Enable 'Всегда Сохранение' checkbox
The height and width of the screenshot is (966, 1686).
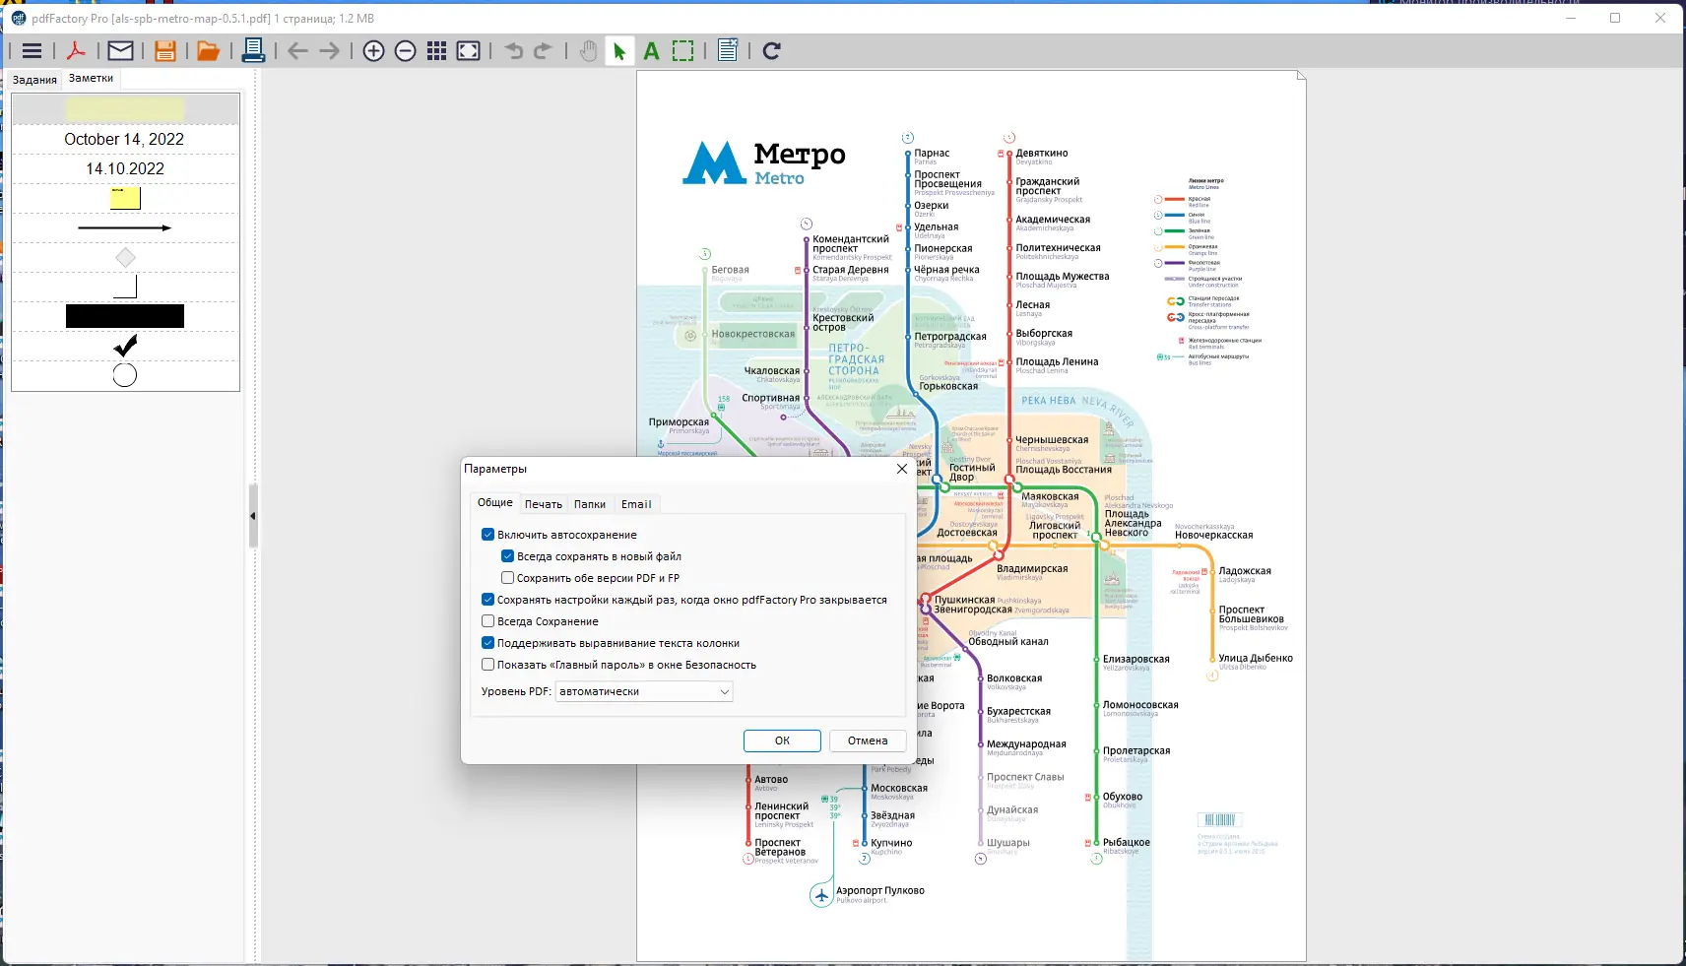pos(487,621)
